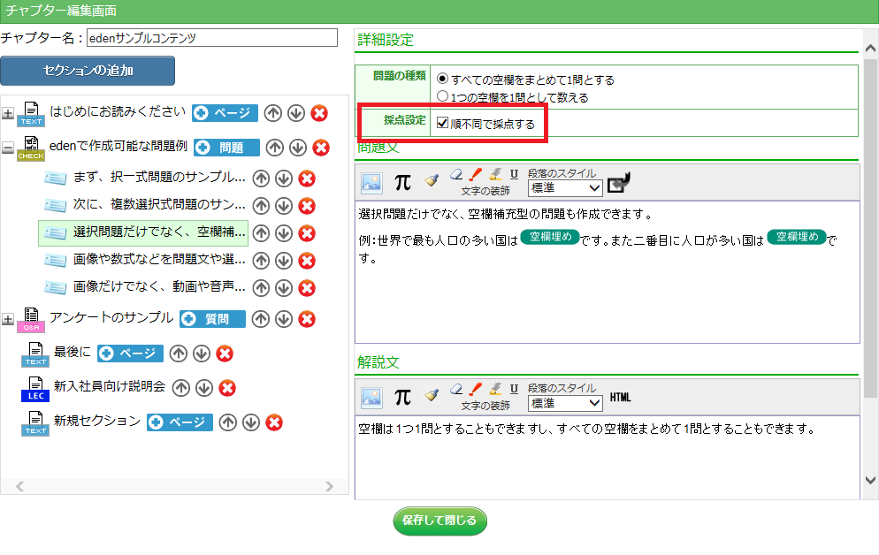Delete the 画像だけでなく、動画や音声 item

point(307,288)
